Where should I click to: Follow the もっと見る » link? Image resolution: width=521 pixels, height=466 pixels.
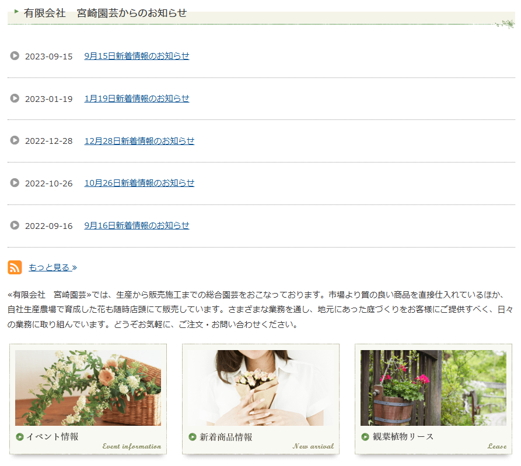click(x=53, y=267)
